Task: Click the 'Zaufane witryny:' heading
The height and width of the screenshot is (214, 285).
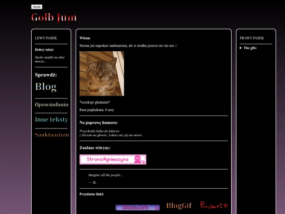Action: (95, 148)
